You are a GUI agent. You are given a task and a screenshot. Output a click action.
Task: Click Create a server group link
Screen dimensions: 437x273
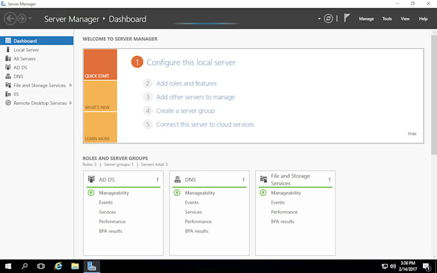[186, 110]
